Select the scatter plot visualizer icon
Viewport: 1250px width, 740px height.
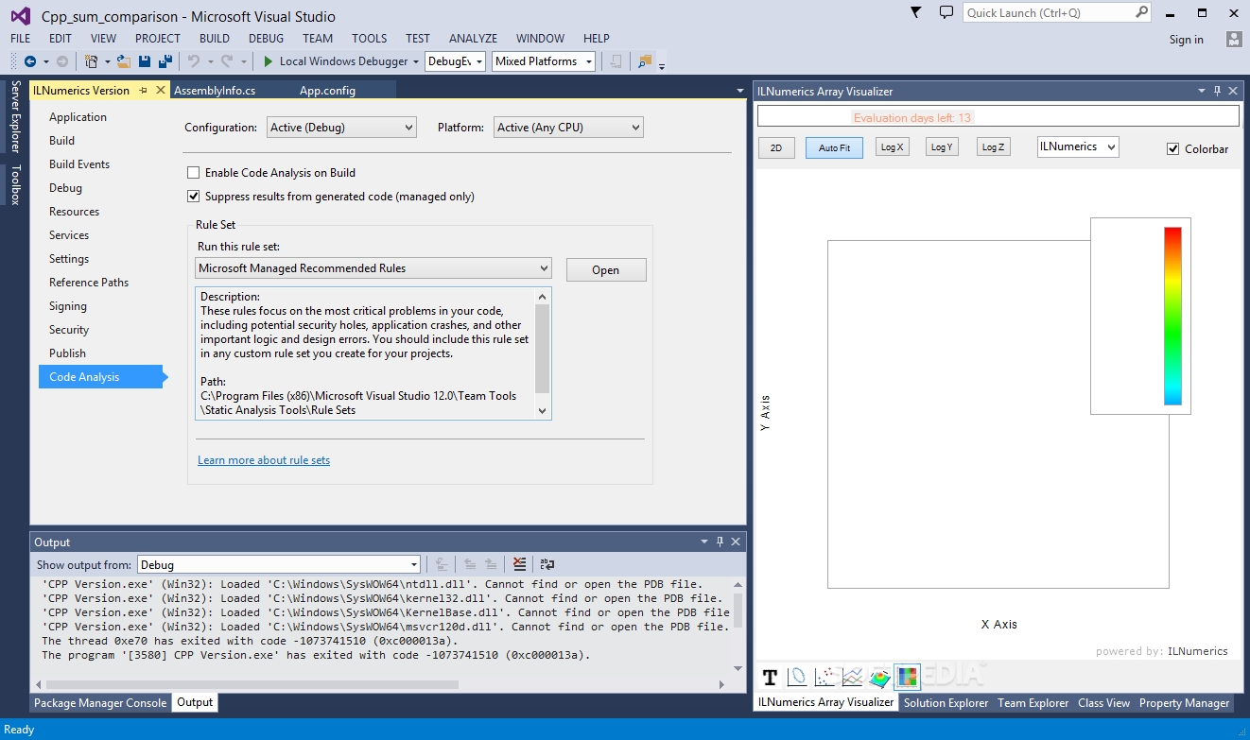coord(825,677)
